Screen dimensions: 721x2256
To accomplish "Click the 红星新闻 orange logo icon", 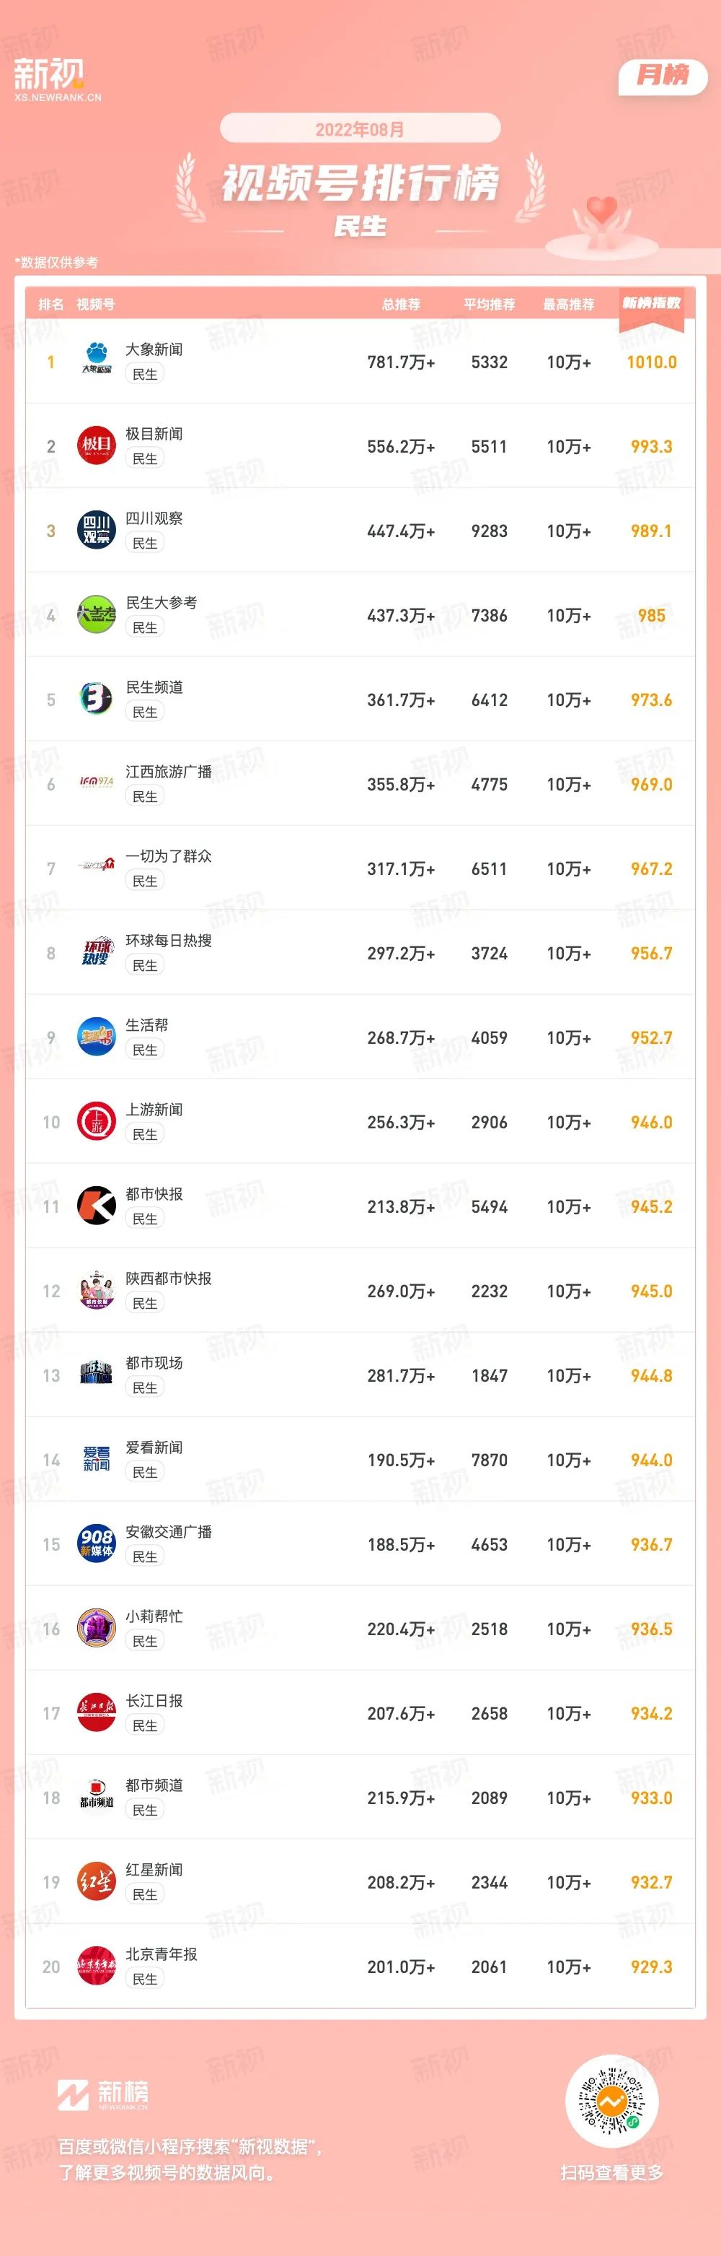I will (x=96, y=1881).
